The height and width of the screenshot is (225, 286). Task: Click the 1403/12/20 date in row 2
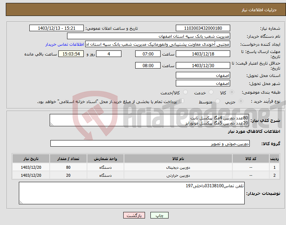[x=31, y=175]
